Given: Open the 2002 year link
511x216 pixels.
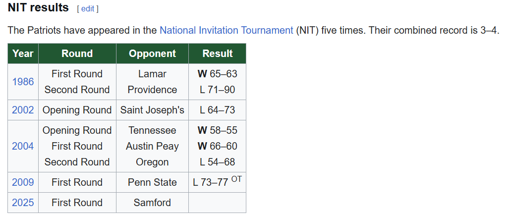Looking at the screenshot, I should click(x=23, y=110).
